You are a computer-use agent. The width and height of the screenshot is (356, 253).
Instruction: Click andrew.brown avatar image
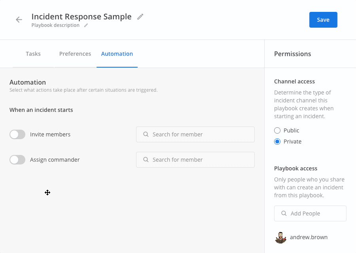tap(280, 238)
